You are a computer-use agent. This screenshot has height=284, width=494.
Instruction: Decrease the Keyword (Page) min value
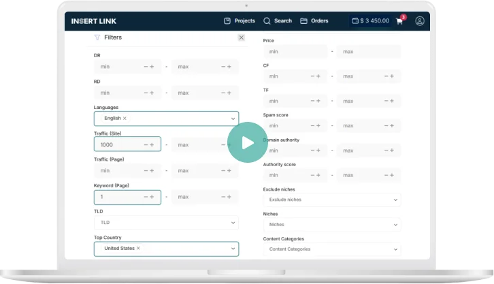(x=146, y=197)
